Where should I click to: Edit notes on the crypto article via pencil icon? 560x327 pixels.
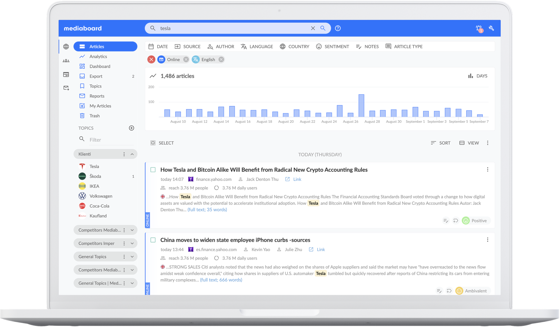[446, 221]
